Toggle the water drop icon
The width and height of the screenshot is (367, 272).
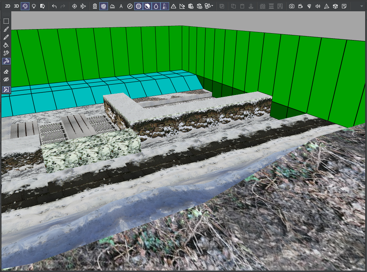click(156, 6)
